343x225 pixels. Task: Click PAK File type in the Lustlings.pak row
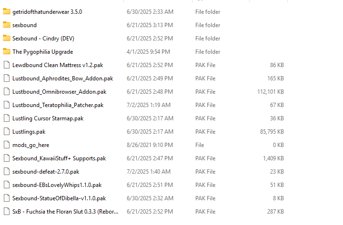tap(205, 132)
